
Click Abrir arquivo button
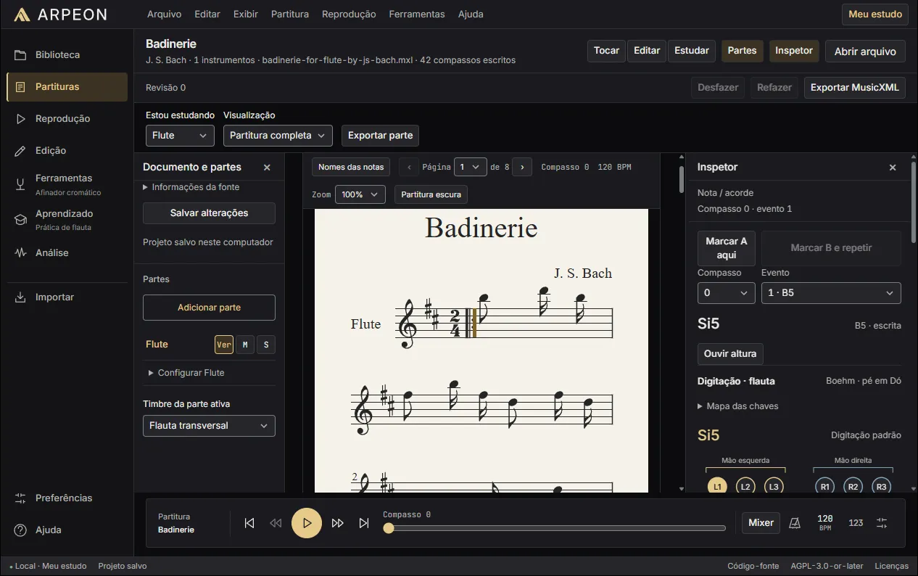[x=865, y=52]
